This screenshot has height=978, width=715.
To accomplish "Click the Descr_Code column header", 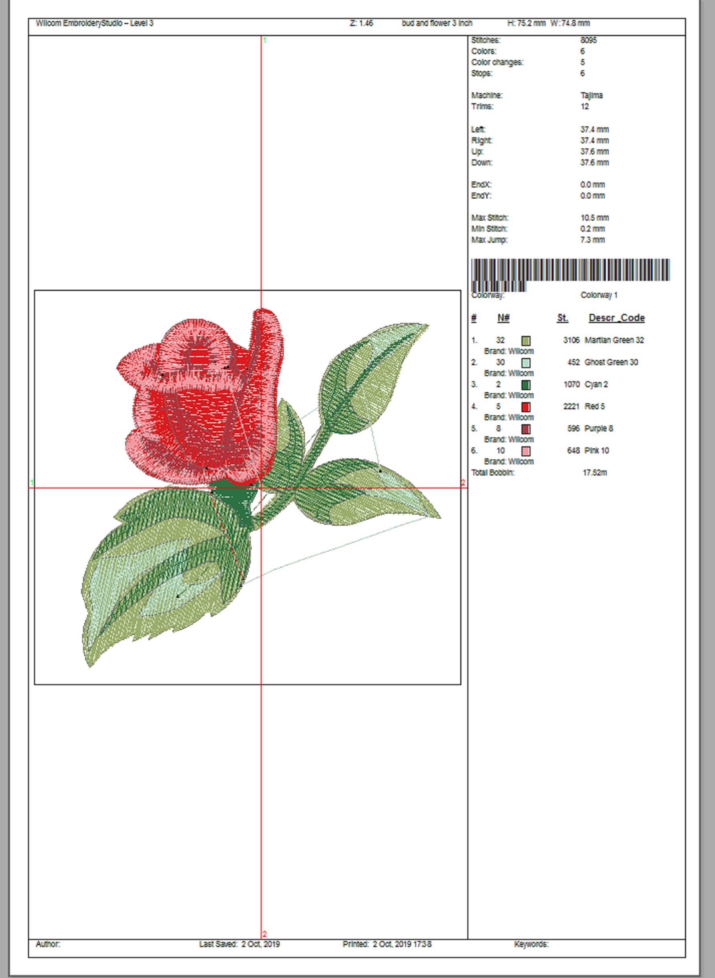I will tap(616, 318).
